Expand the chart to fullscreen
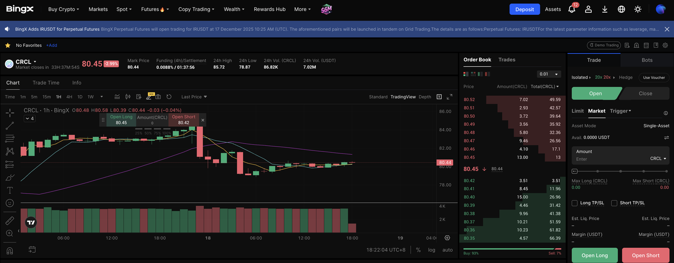674x263 pixels. click(449, 97)
